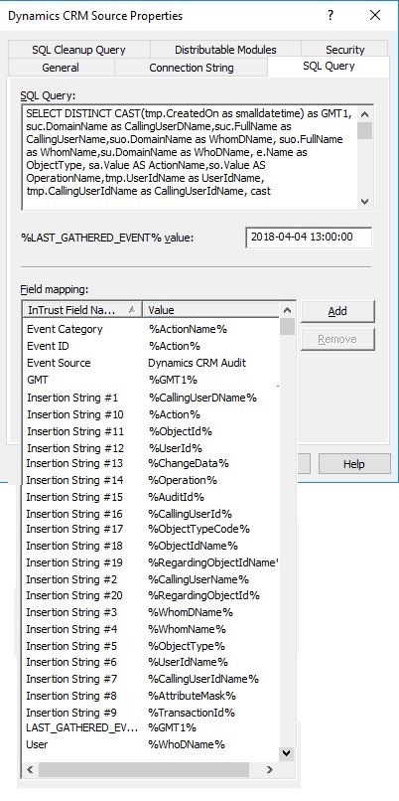Select the SQL Query tab

[329, 66]
